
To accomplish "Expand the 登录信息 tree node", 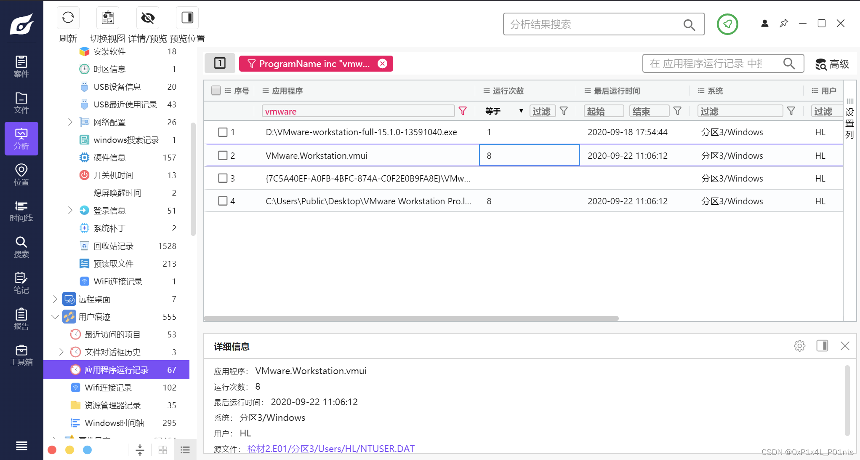I will 70,210.
